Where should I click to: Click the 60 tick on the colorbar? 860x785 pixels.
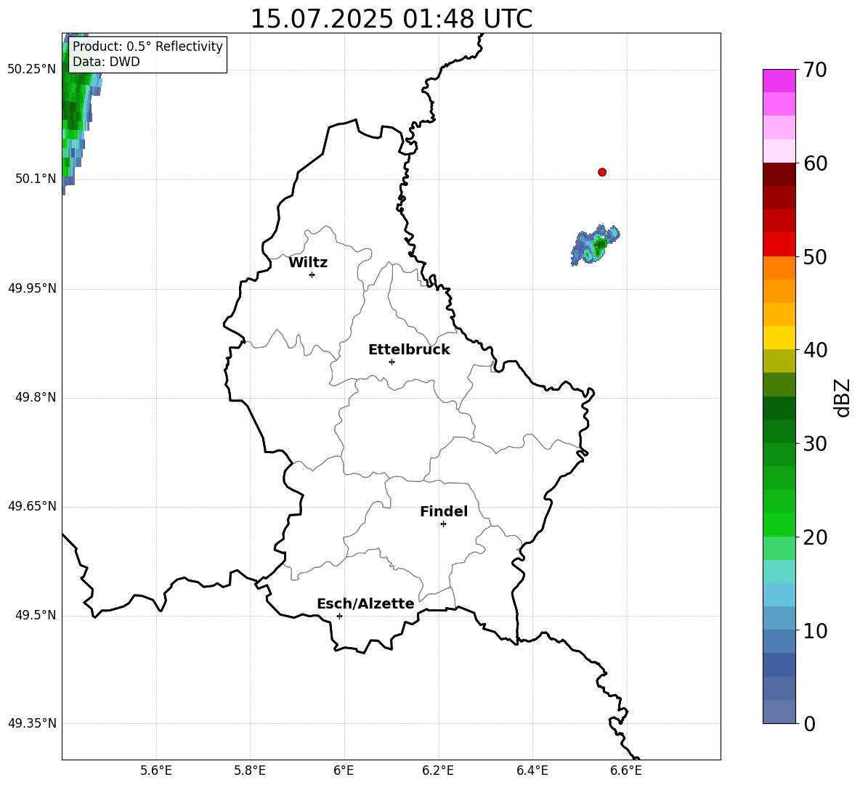click(815, 163)
